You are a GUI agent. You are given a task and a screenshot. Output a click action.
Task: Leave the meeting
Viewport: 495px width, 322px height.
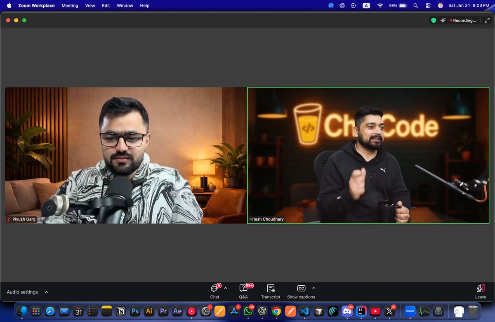pyautogui.click(x=481, y=291)
